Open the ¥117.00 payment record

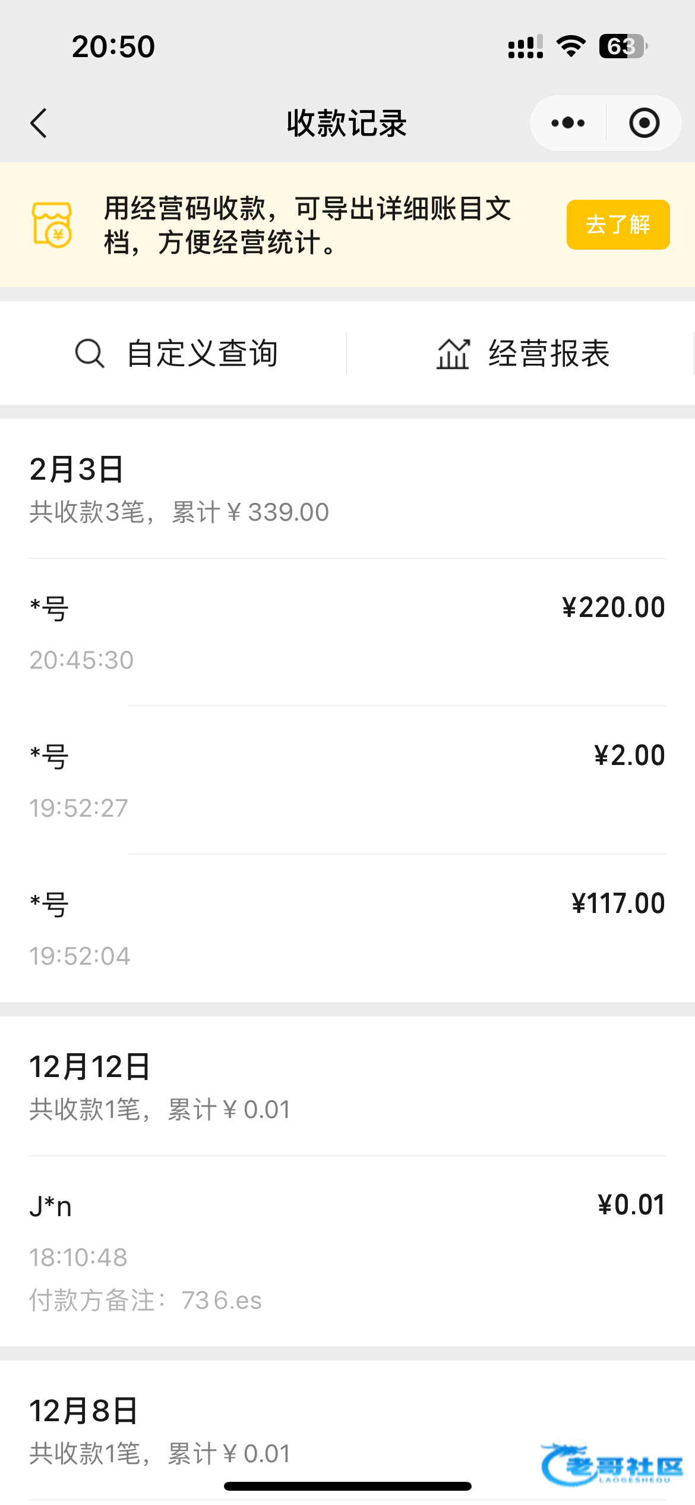coord(347,928)
